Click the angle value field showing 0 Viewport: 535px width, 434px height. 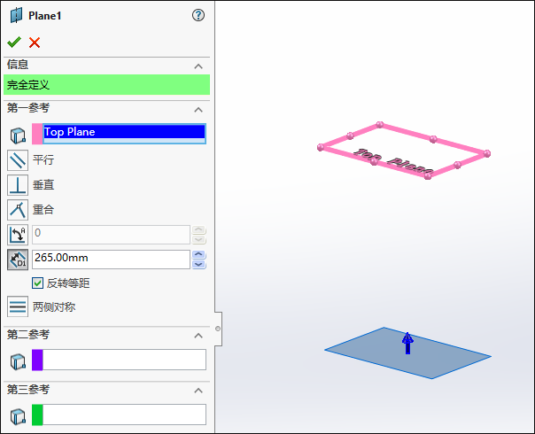coord(111,235)
